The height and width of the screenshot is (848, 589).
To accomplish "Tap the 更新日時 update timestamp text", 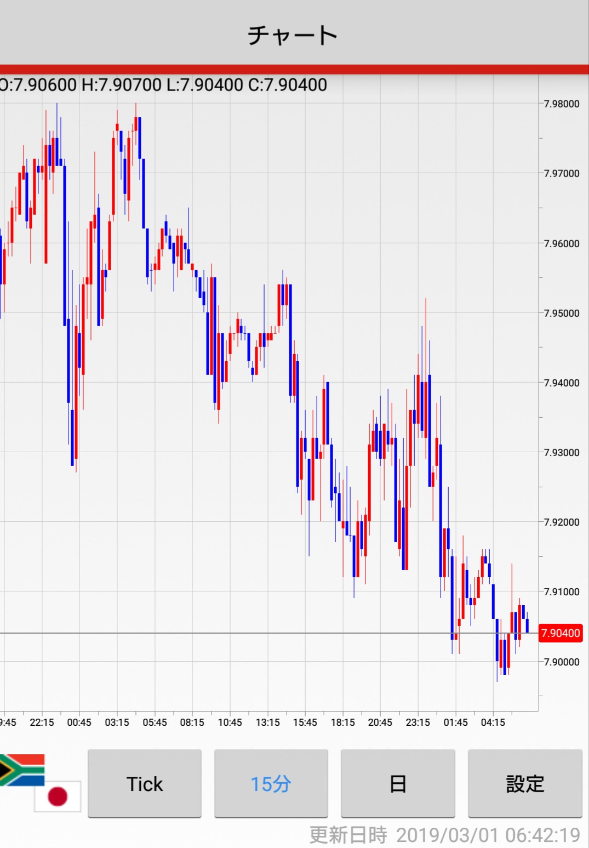I will (444, 835).
